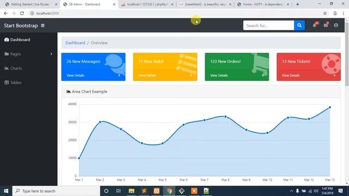Click the Mar 2 data point on chart
Image resolution: width=349 pixels, height=196 pixels.
(x=100, y=122)
